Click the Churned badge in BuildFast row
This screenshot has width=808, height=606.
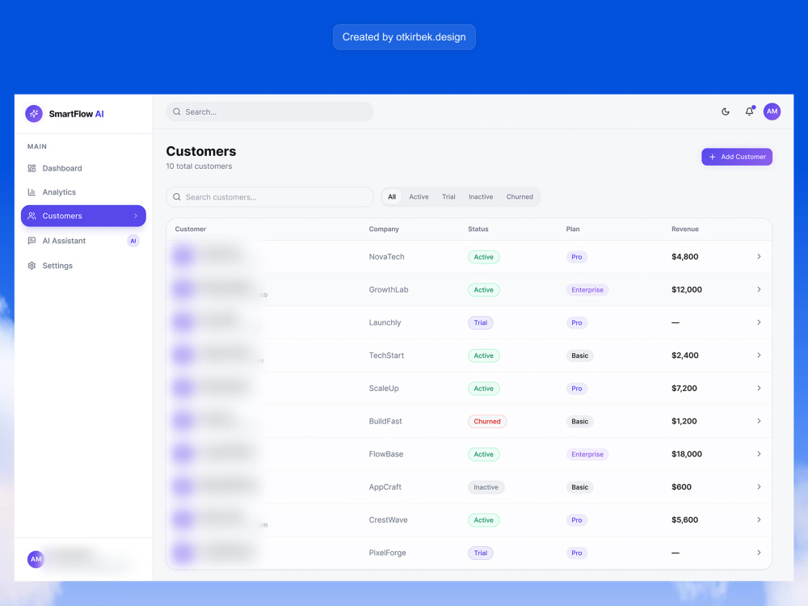coord(487,422)
